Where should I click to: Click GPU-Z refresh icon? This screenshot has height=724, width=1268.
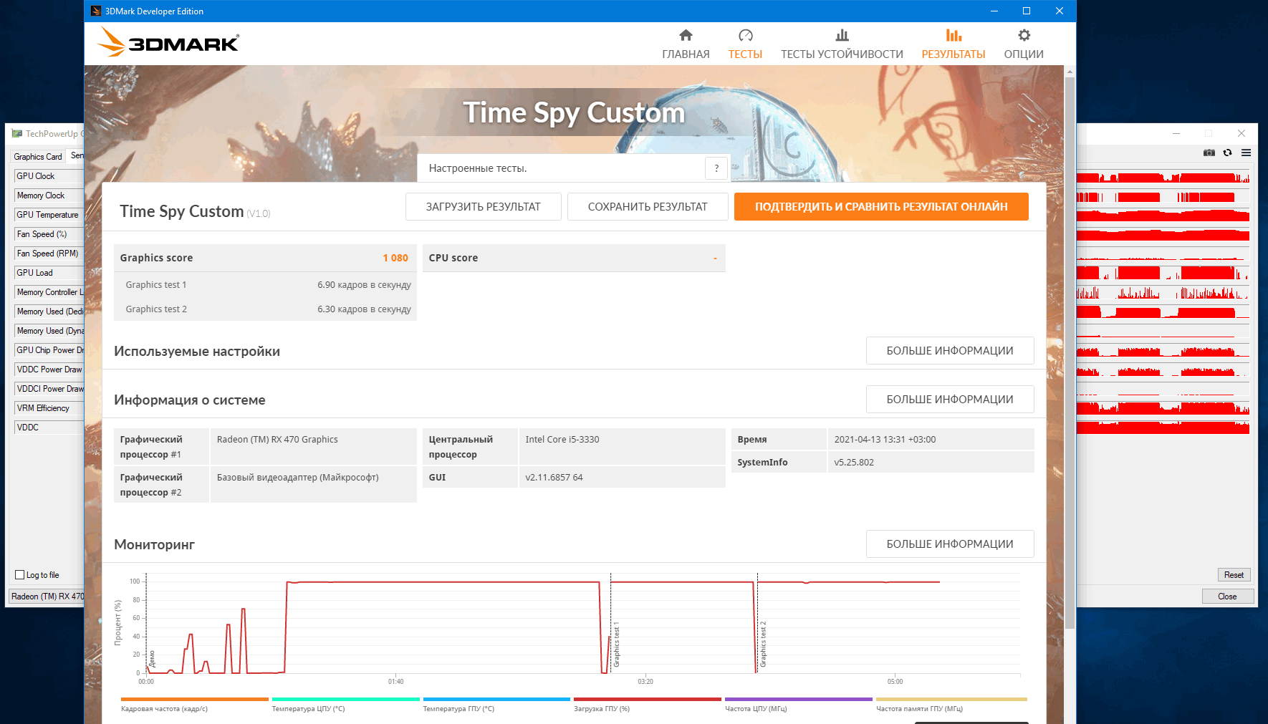pos(1228,153)
